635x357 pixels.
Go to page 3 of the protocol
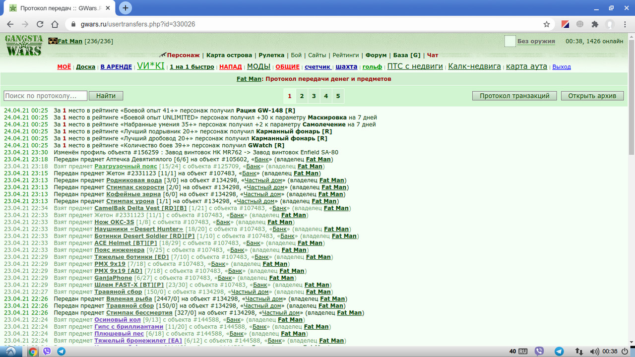click(x=314, y=96)
